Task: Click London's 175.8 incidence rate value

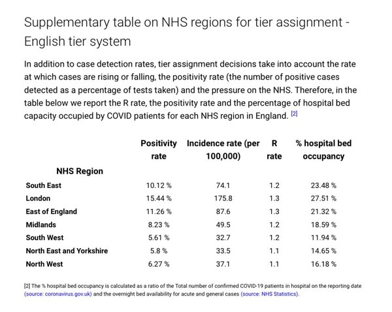Action: tap(223, 198)
